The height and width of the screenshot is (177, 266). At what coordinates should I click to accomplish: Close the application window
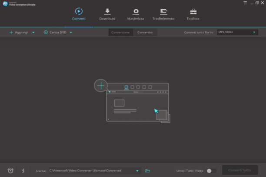pos(263,3)
